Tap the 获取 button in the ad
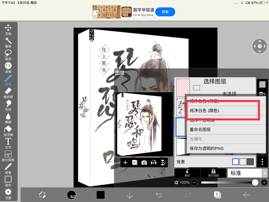Image resolution: width=269 pixels, height=202 pixels. [x=165, y=12]
